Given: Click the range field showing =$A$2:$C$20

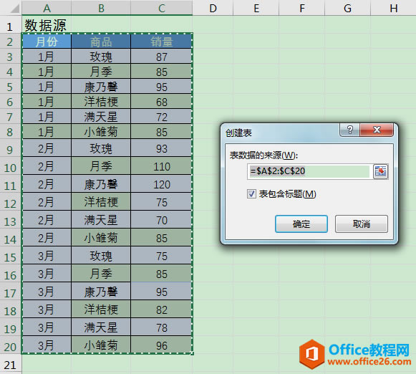Looking at the screenshot, I should click(x=309, y=171).
